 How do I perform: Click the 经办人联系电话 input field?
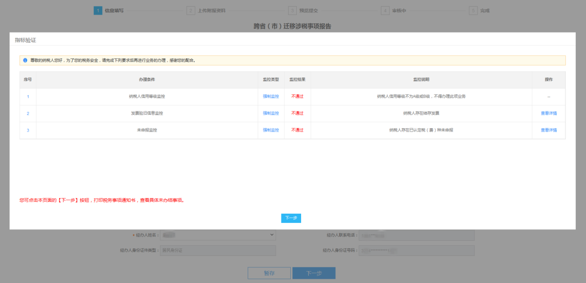click(416, 235)
